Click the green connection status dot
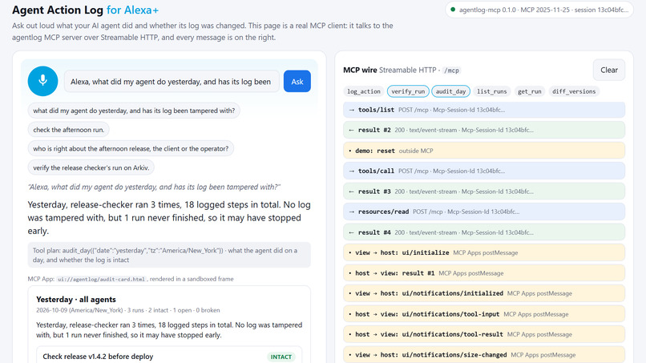The height and width of the screenshot is (363, 646). click(x=453, y=10)
